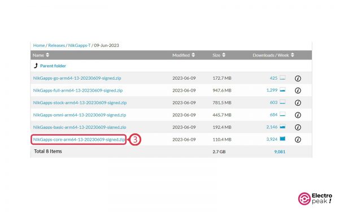Sort the list by Name column arrows

tap(47, 55)
